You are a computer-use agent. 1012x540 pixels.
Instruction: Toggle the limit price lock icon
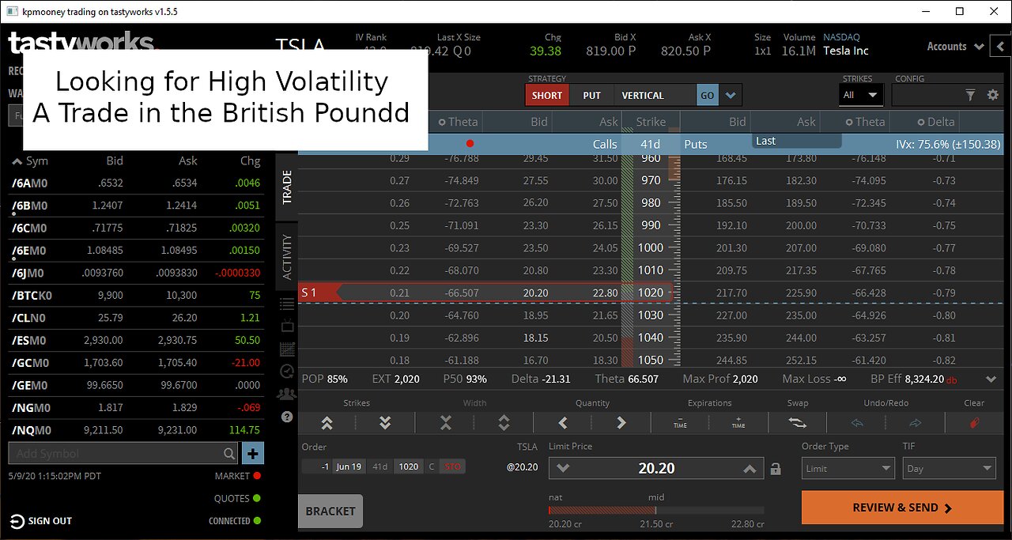(776, 469)
